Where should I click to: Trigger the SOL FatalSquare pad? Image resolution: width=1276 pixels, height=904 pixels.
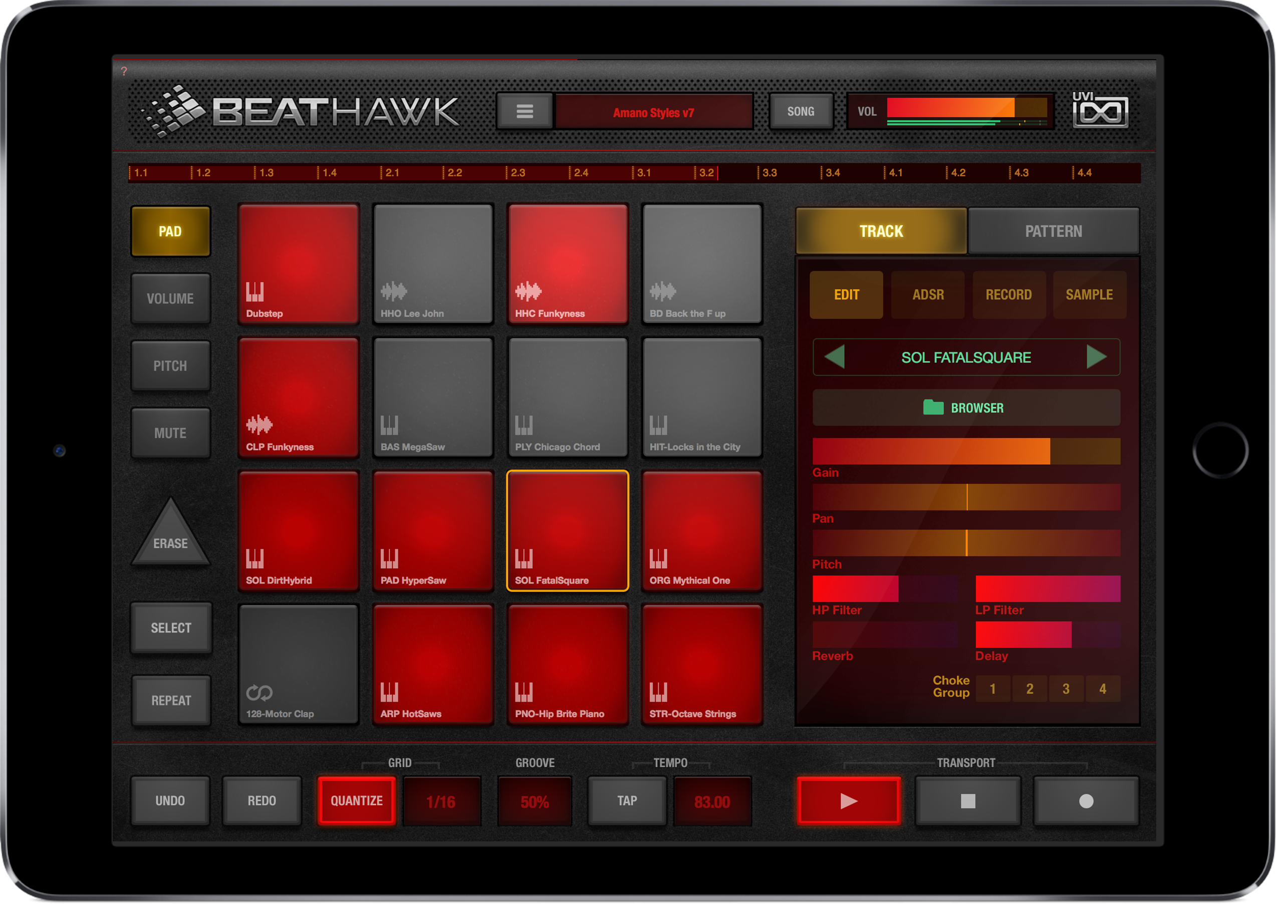pyautogui.click(x=567, y=531)
